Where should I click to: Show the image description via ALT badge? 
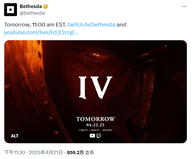(15, 136)
